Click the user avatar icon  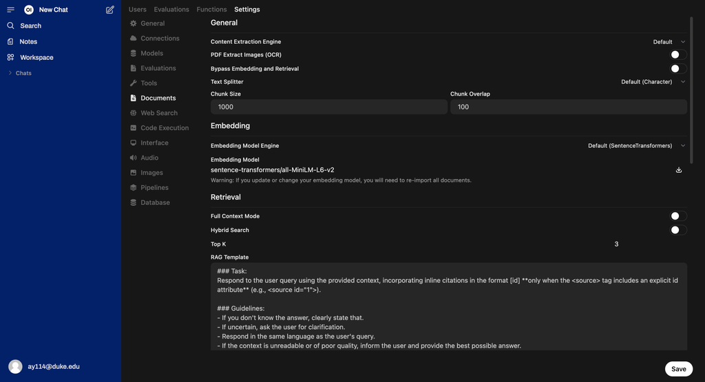(15, 367)
